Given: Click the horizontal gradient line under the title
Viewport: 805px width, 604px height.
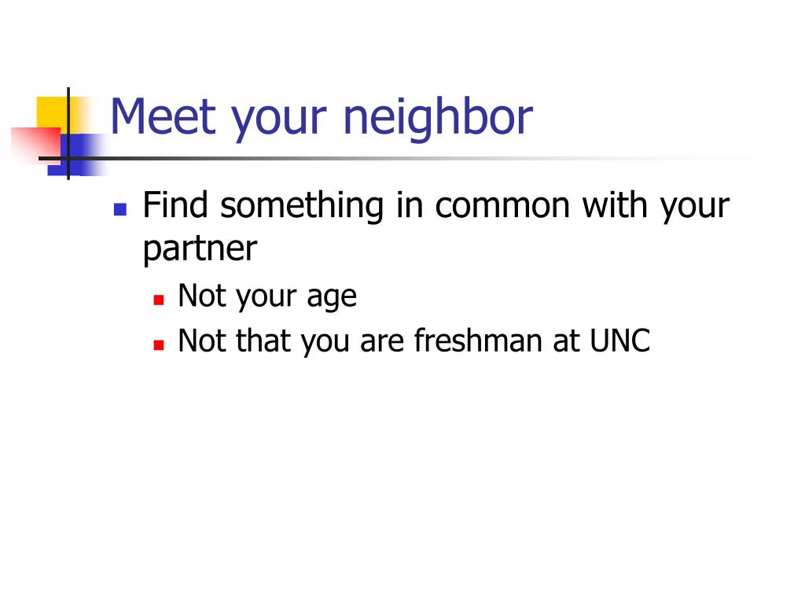Looking at the screenshot, I should tap(390, 158).
